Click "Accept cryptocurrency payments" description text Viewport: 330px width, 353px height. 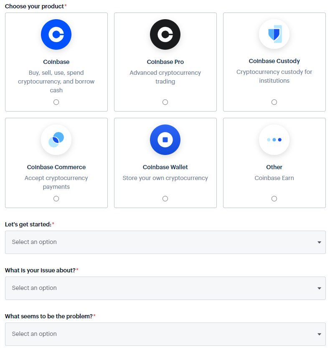(56, 183)
